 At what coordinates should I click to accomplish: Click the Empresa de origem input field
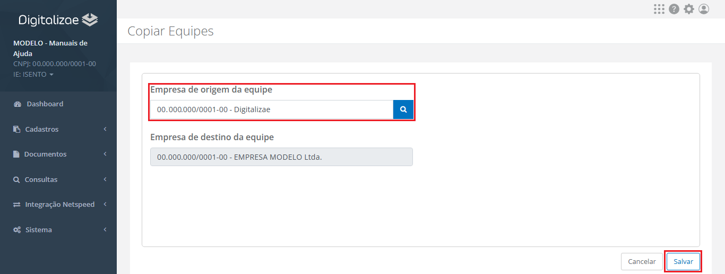pyautogui.click(x=272, y=109)
